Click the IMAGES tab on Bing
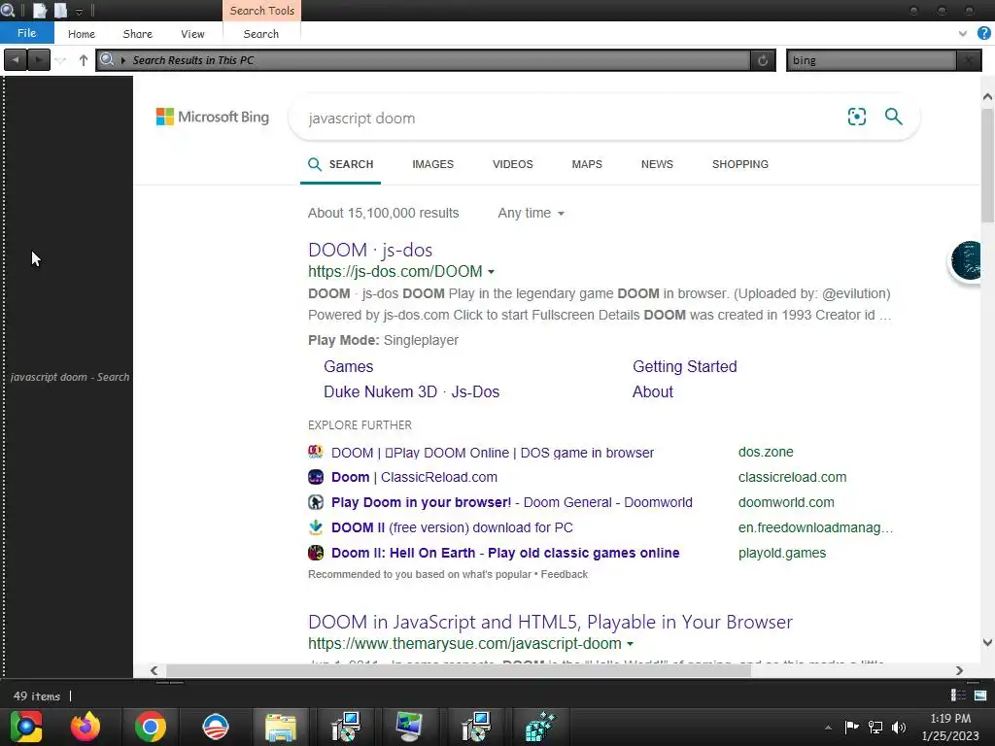This screenshot has height=746, width=995. pyautogui.click(x=432, y=164)
